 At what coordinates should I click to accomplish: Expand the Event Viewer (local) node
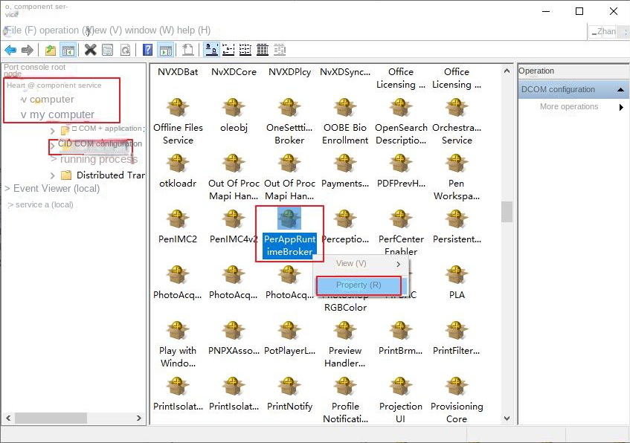(7, 189)
